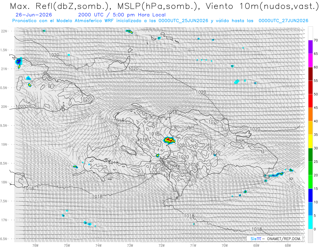Click the '0000UTC_27JUN2026' valid-until time

pos(283,21)
